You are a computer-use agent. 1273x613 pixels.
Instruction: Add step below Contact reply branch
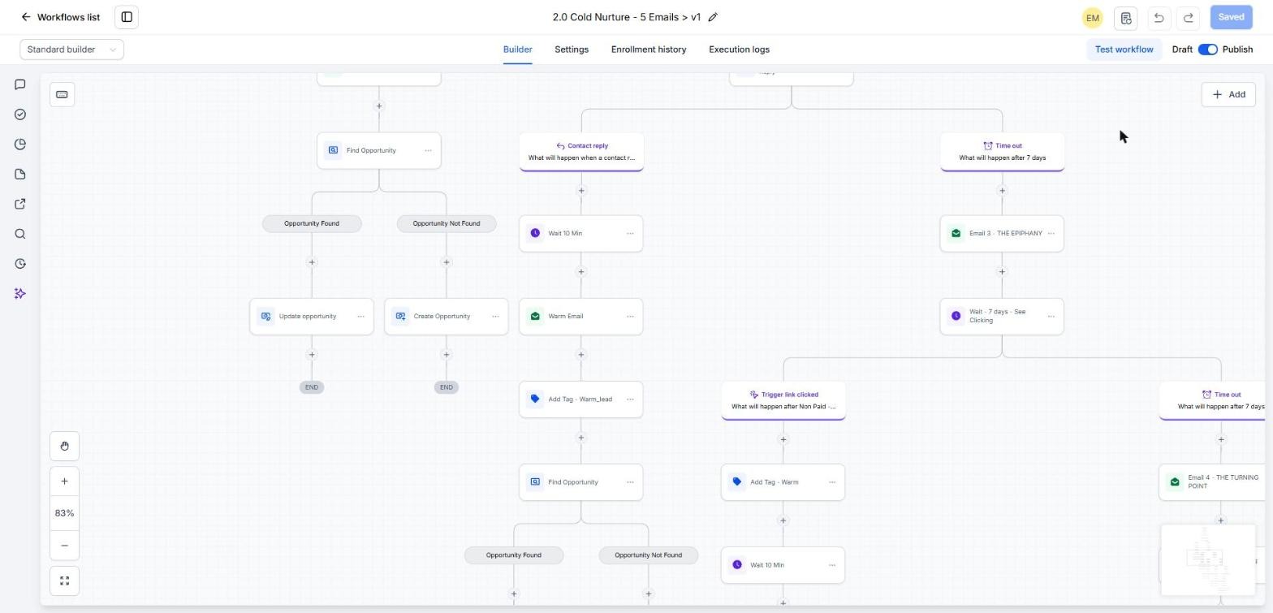581,191
